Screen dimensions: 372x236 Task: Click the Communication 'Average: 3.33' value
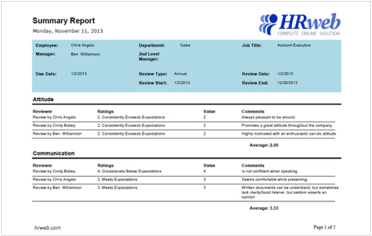tap(263, 208)
